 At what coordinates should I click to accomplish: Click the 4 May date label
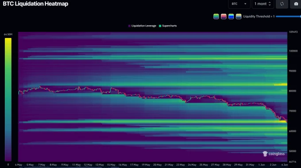(19, 165)
